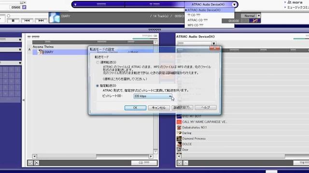
Task: Open the DIARY album art thumbnail in player
Action: [55, 18]
